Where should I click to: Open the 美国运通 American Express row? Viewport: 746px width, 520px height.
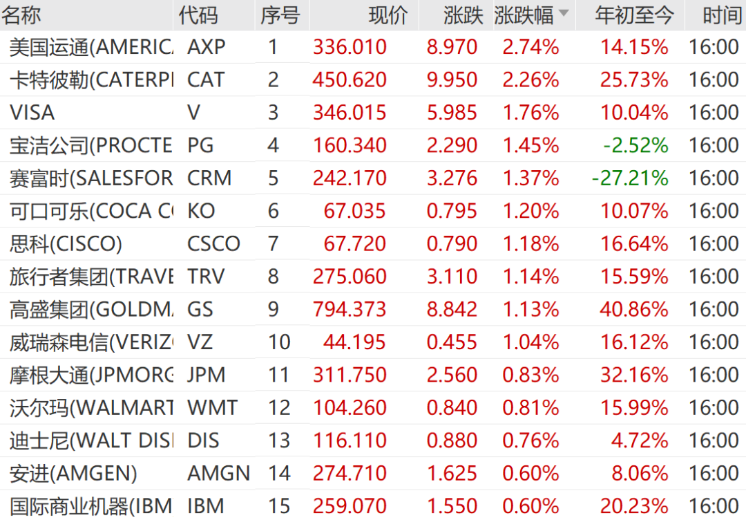(91, 47)
